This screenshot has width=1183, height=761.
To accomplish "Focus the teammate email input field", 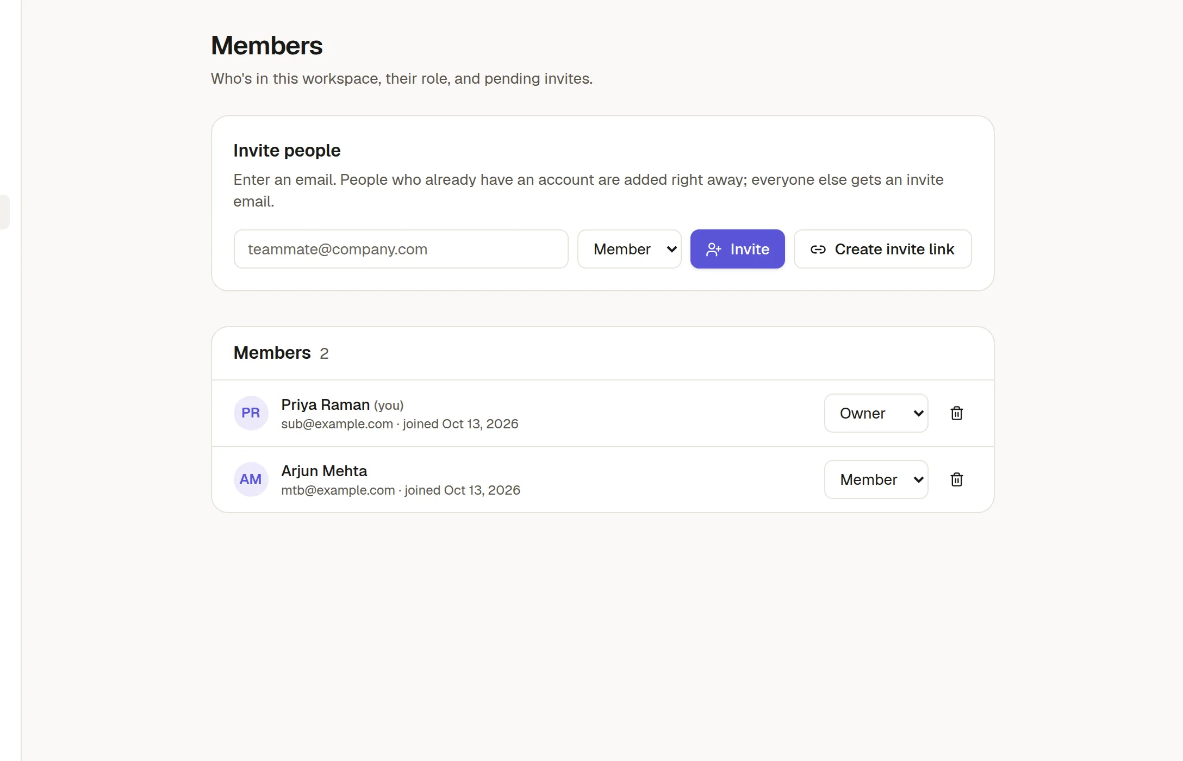I will click(401, 249).
